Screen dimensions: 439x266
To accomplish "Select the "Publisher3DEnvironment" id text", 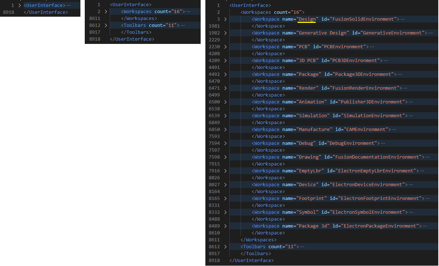I will pos(372,102).
